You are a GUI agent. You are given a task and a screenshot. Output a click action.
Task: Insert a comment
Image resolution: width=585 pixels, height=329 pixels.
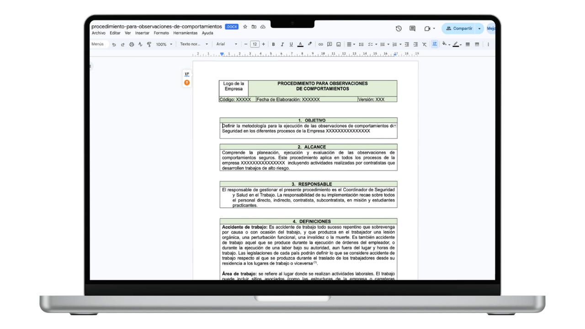click(330, 44)
